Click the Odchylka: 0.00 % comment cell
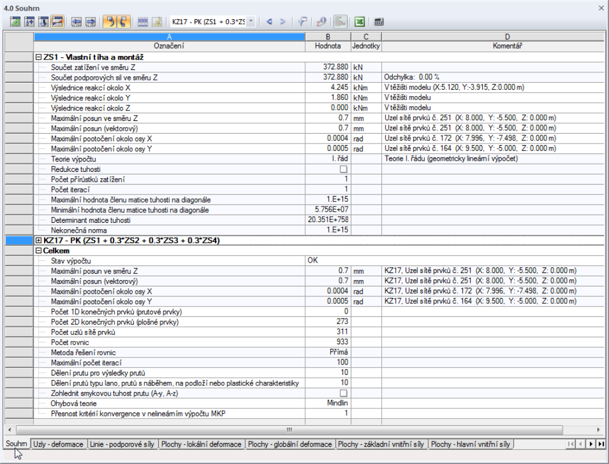The width and height of the screenshot is (609, 464). (x=493, y=77)
